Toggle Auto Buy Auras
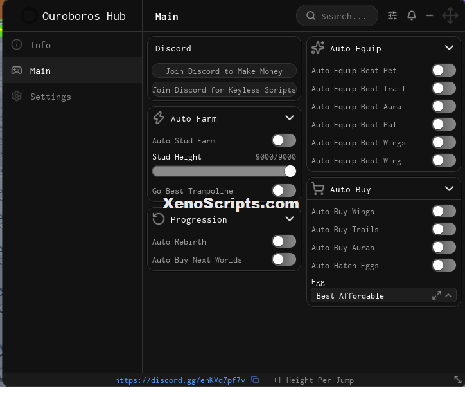This screenshot has height=406, width=465. (444, 247)
